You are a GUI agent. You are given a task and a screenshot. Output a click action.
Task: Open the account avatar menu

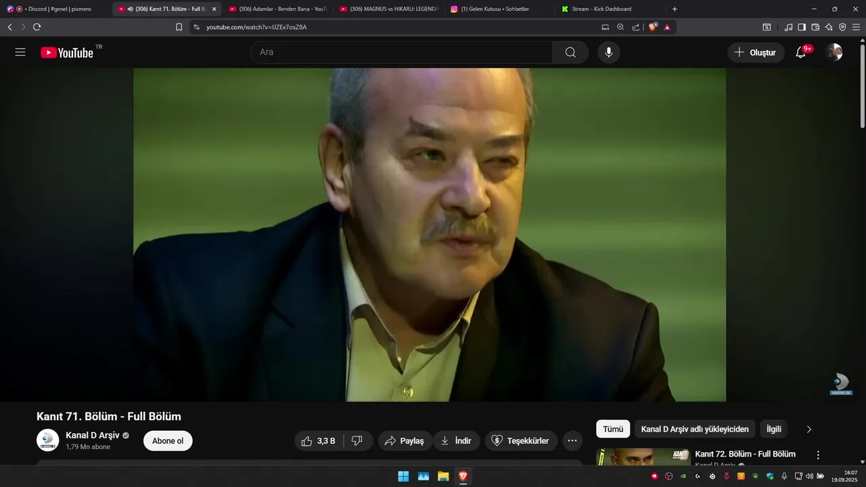(834, 52)
